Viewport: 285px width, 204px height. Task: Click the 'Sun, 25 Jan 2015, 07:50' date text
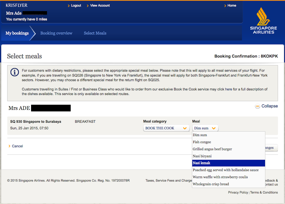point(29,128)
